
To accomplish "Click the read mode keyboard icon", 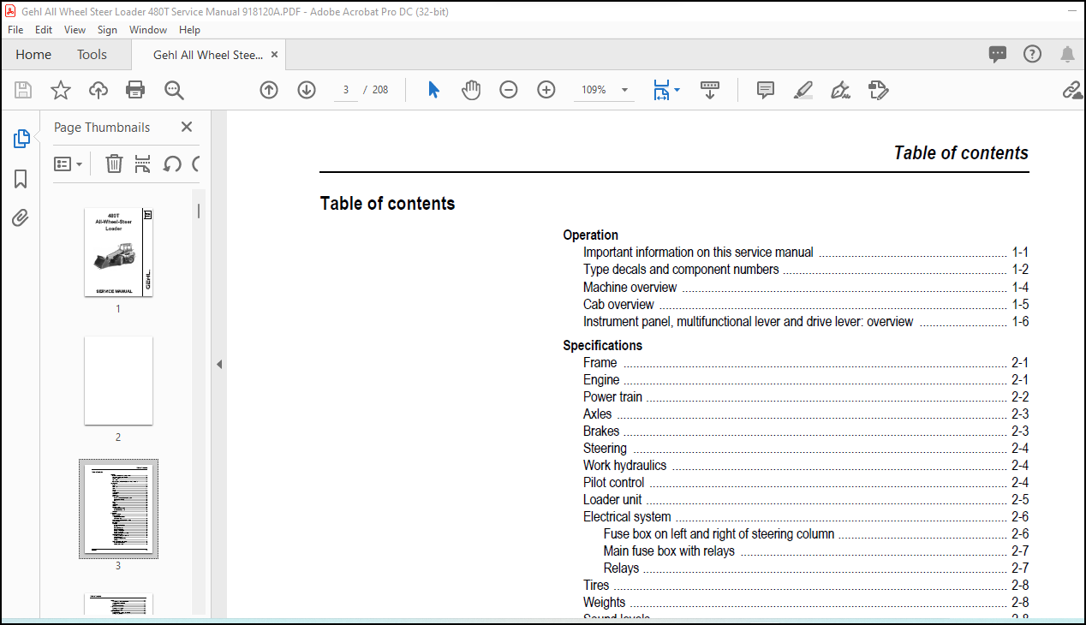I will click(710, 90).
